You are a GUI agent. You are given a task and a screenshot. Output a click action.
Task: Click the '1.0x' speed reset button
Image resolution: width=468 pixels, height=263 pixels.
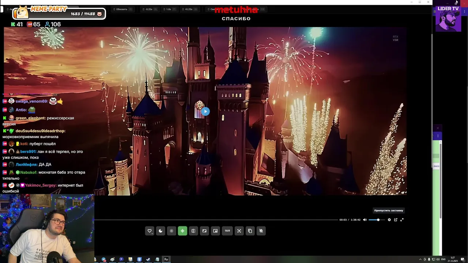[x=170, y=9]
